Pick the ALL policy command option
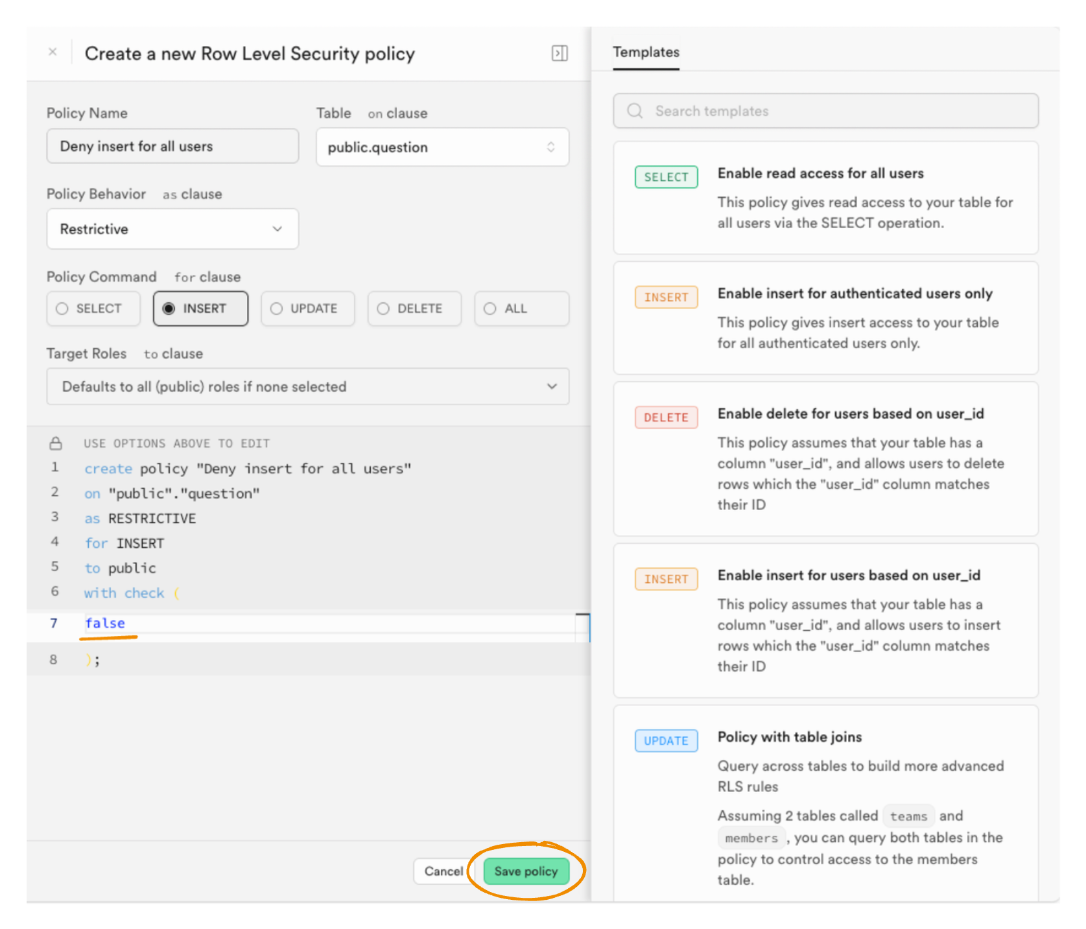Image resolution: width=1086 pixels, height=929 pixels. [521, 309]
